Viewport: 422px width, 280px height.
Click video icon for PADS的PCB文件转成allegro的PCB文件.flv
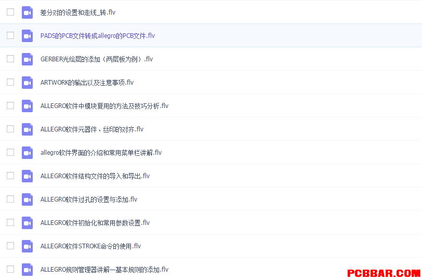(x=27, y=36)
